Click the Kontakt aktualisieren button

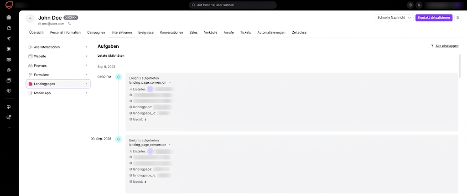point(434,18)
